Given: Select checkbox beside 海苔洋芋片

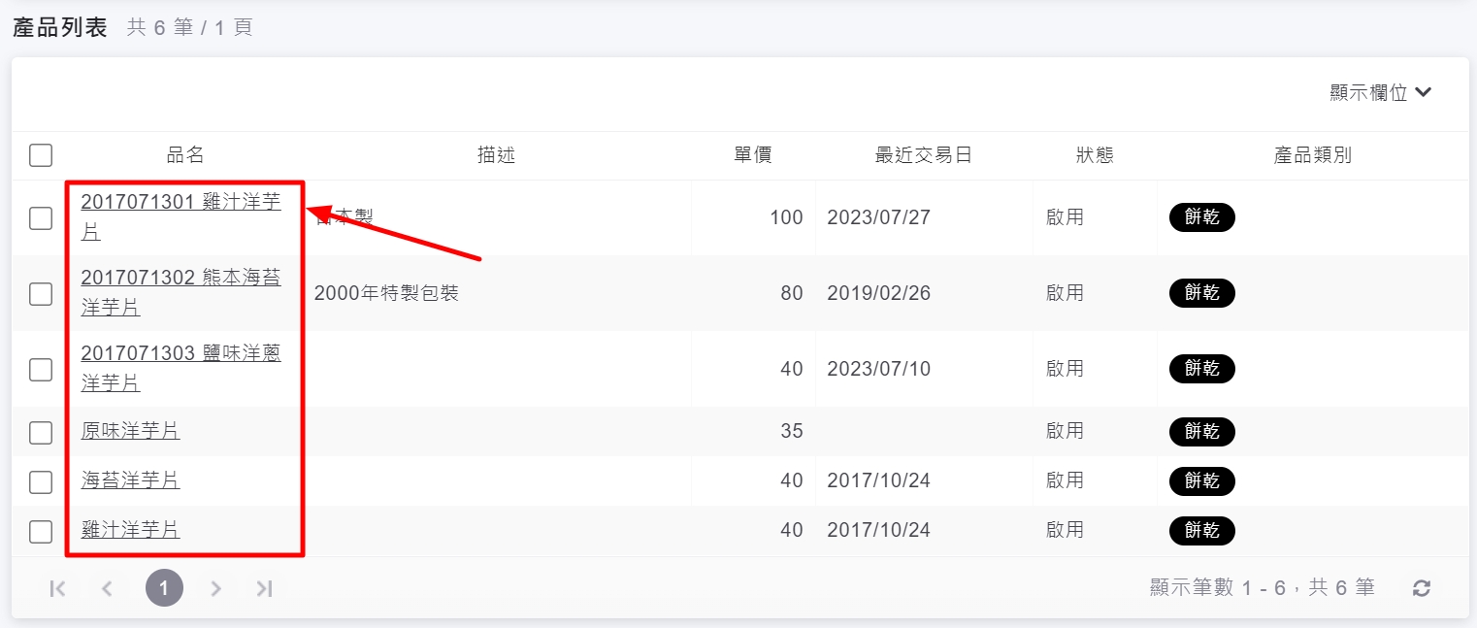Looking at the screenshot, I should (41, 481).
